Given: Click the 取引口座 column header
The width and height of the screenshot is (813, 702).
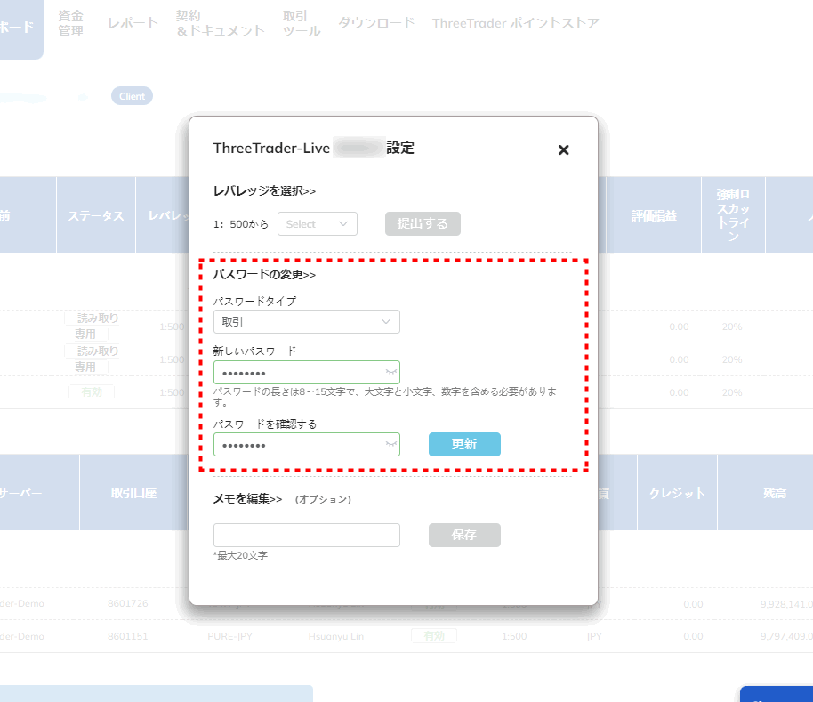Looking at the screenshot, I should pos(133,493).
